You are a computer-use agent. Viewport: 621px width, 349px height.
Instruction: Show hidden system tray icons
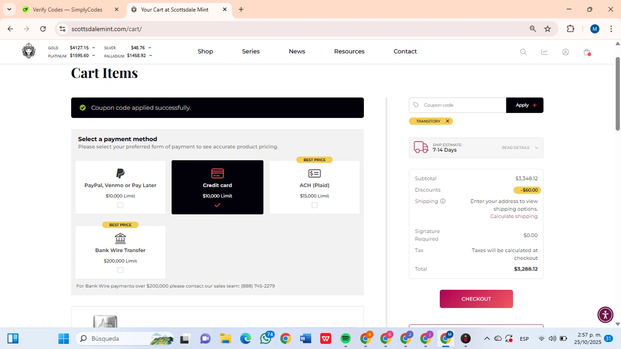coord(487,339)
